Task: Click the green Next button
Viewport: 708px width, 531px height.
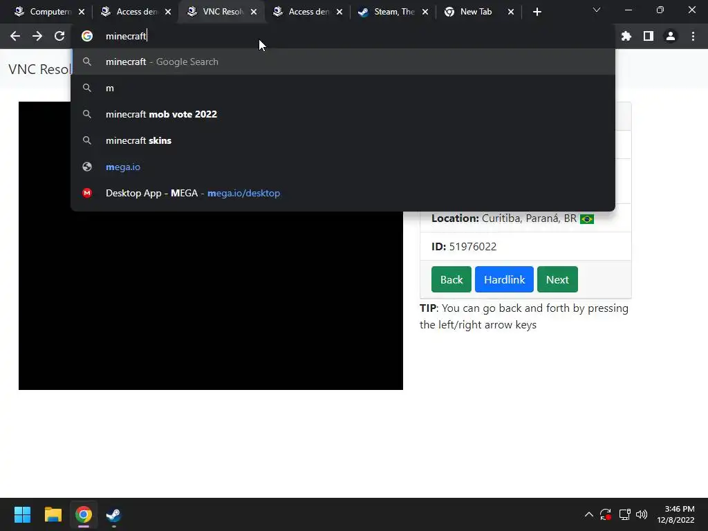Action: click(x=557, y=279)
